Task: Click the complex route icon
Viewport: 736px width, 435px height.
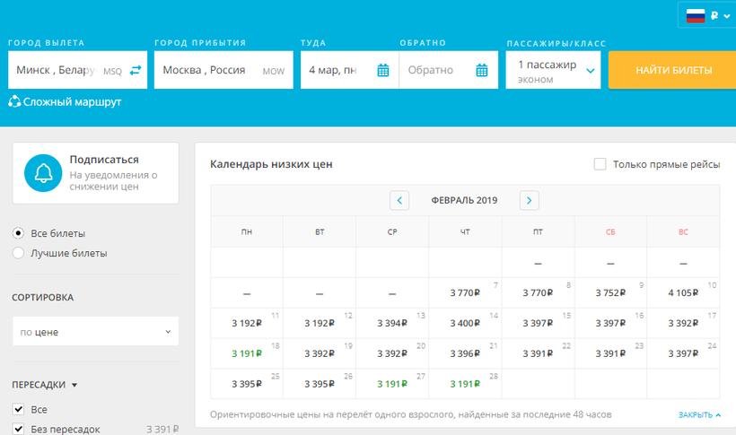Action: click(13, 102)
